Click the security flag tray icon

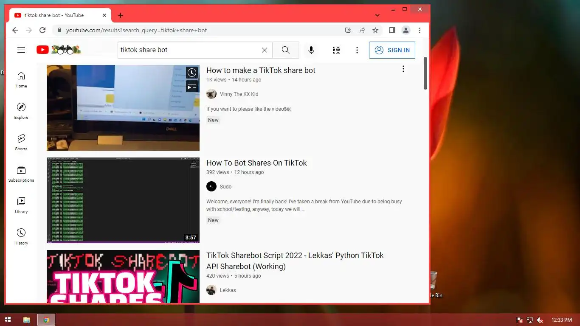point(520,320)
